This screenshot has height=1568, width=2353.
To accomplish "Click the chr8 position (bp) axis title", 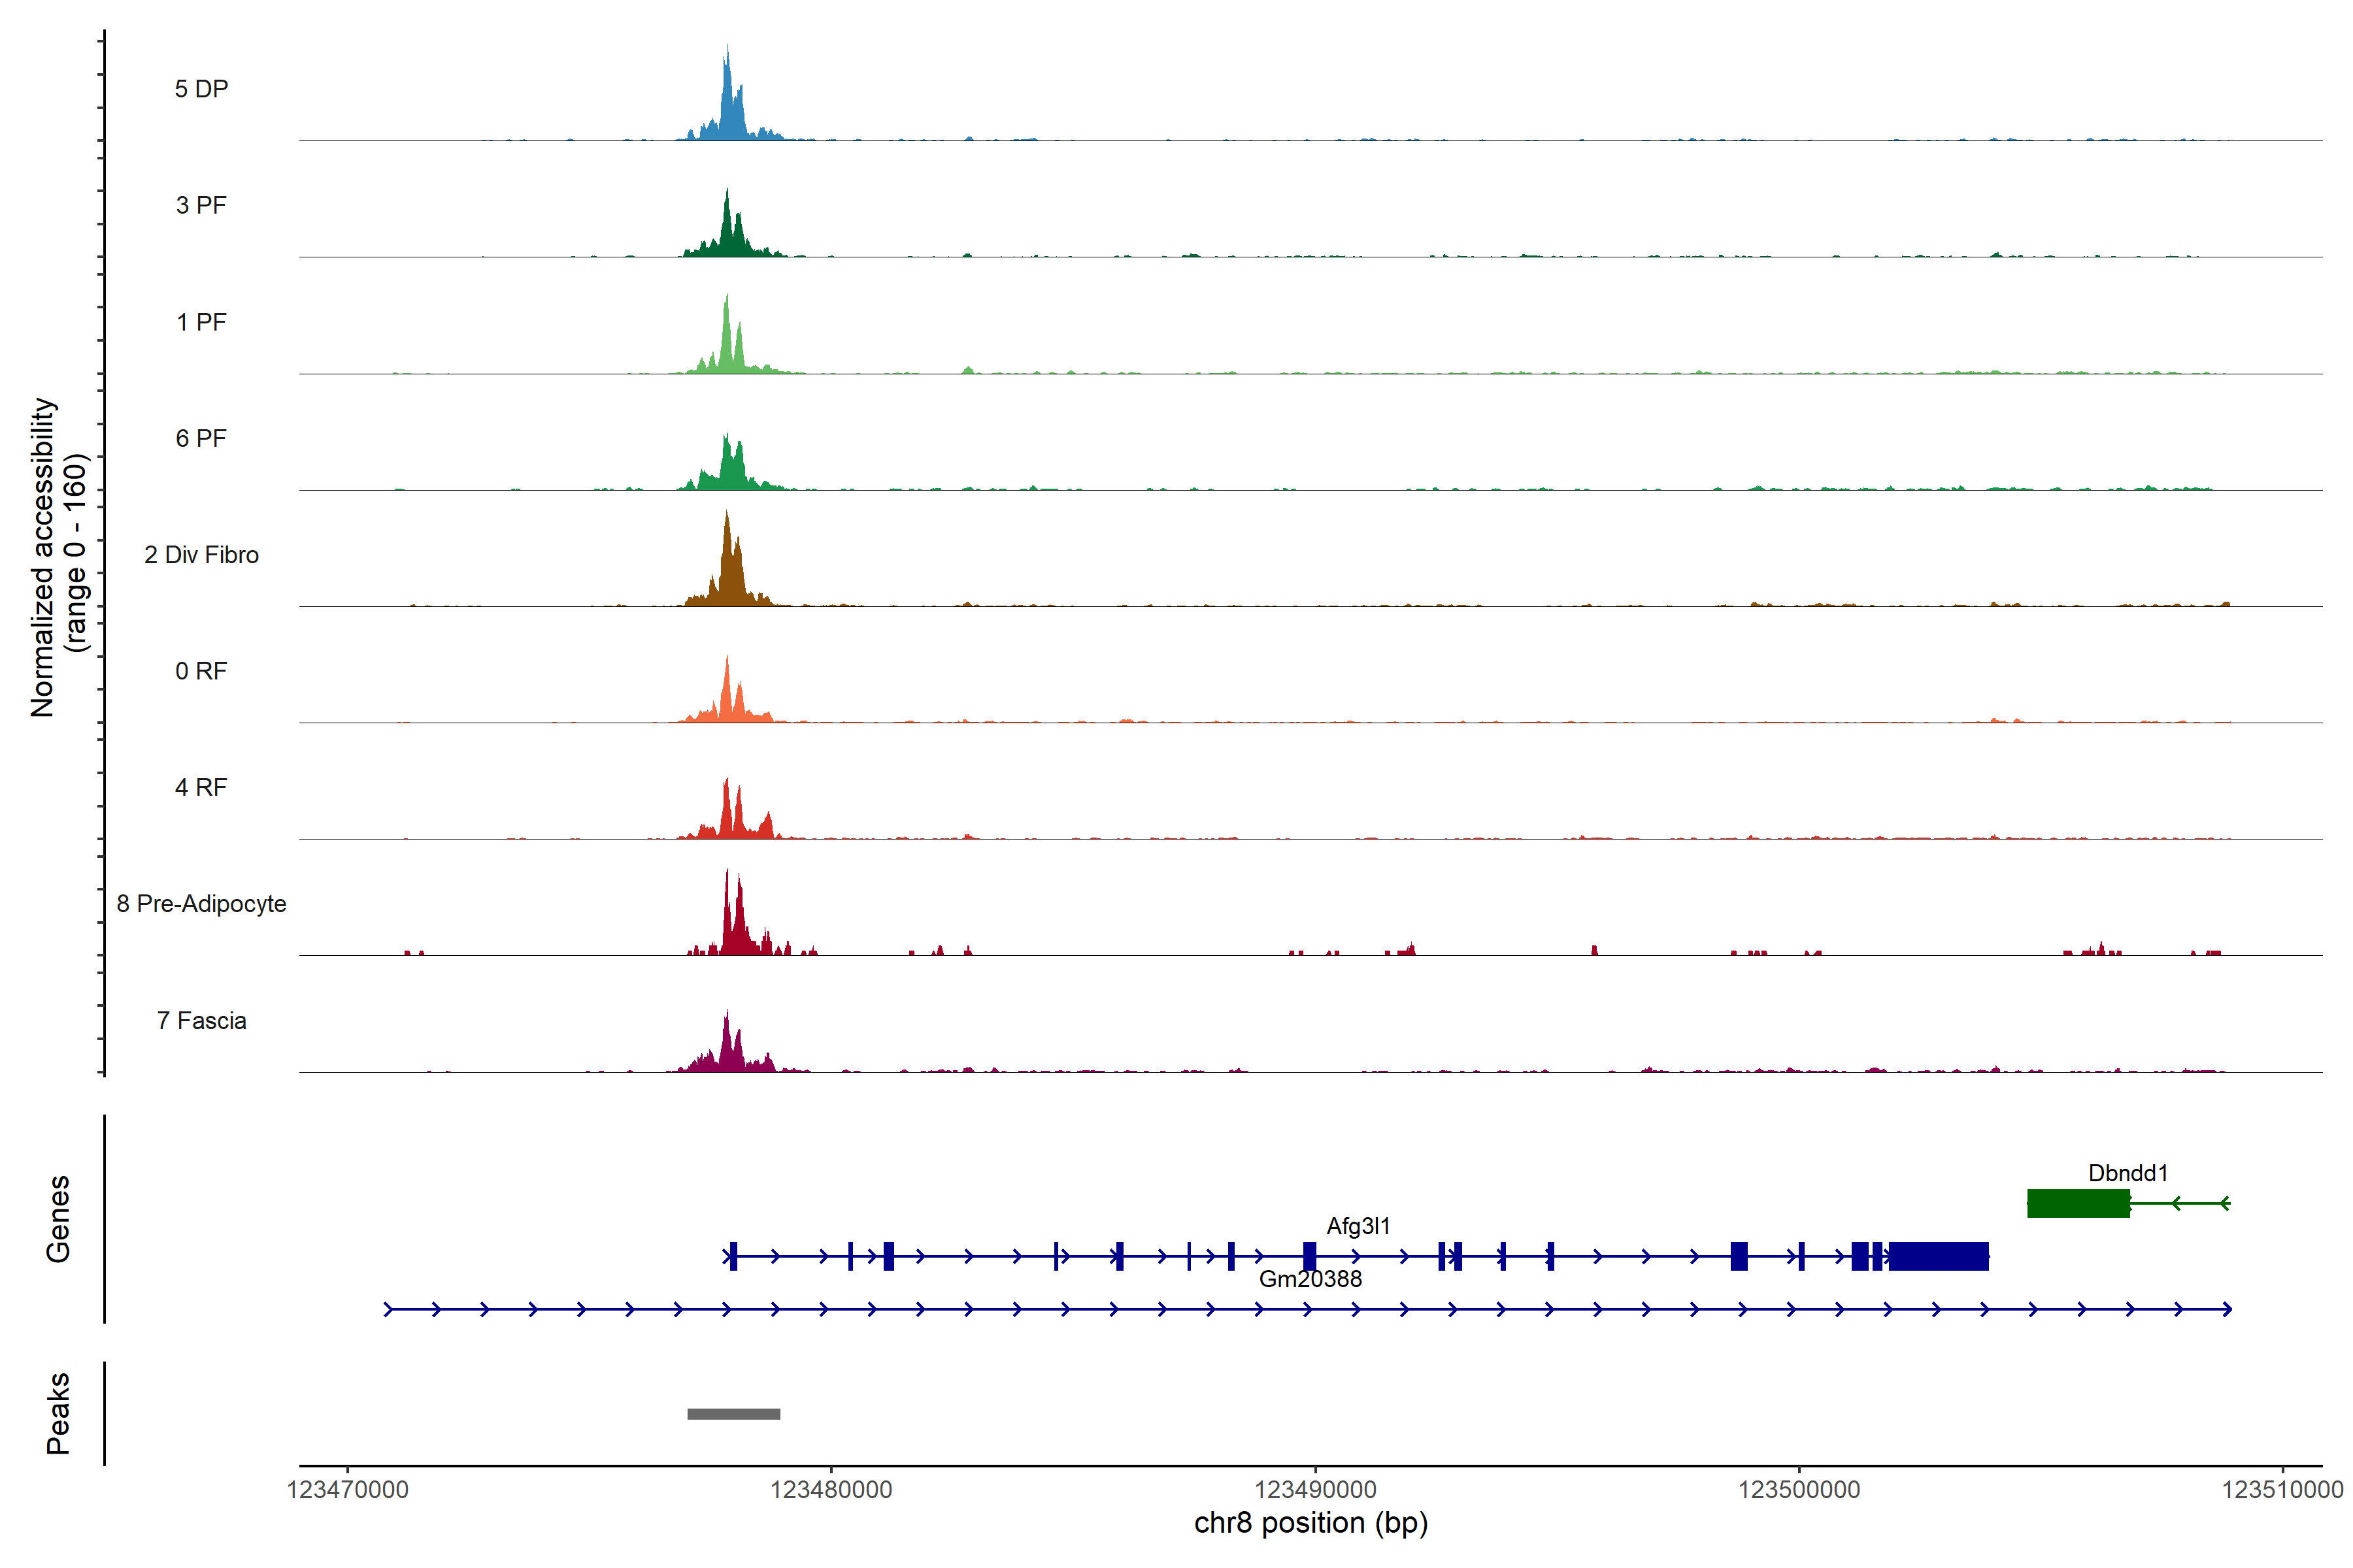I will pyautogui.click(x=1310, y=1523).
